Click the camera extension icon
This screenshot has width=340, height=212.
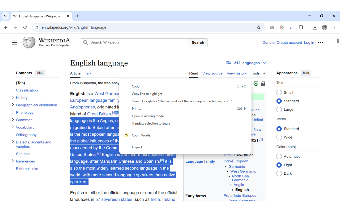pyautogui.click(x=272, y=27)
